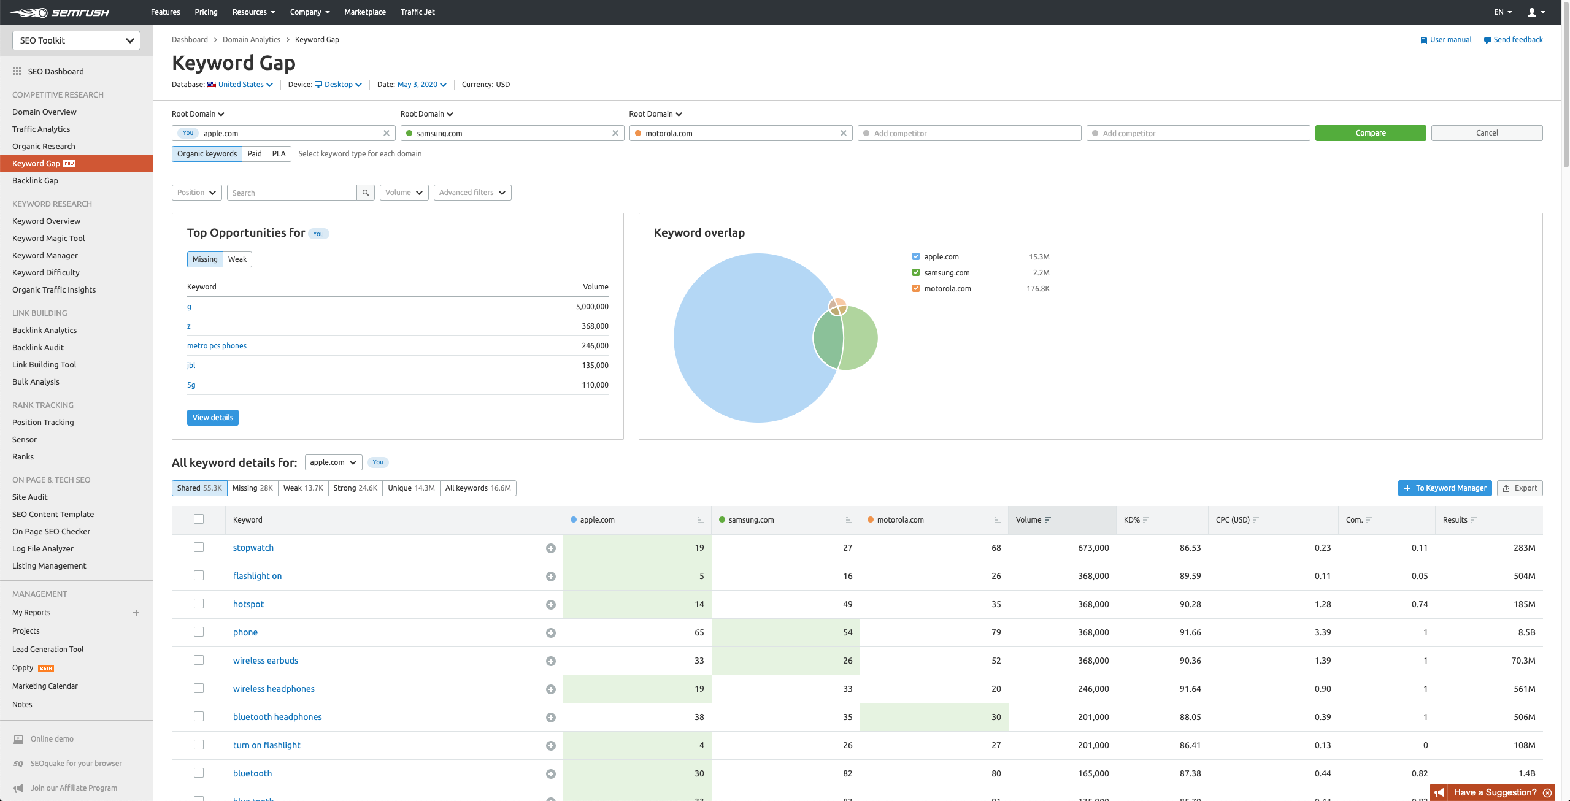Open the Volume filter dropdown

[x=404, y=193]
